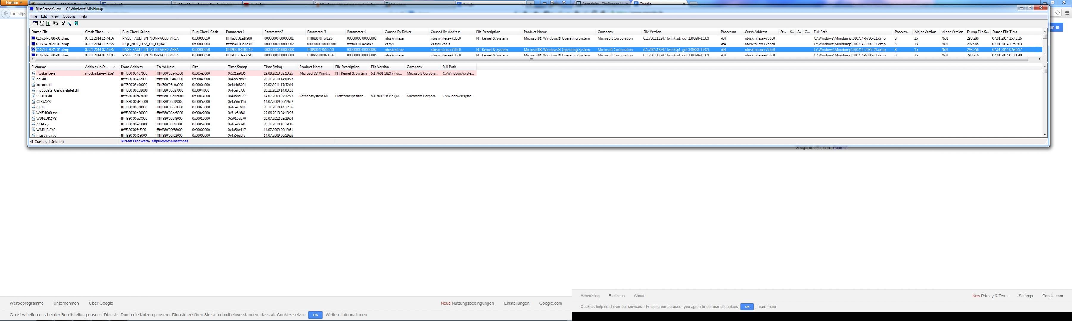1072x321 pixels.
Task: Open the Options menu
Action: point(69,17)
